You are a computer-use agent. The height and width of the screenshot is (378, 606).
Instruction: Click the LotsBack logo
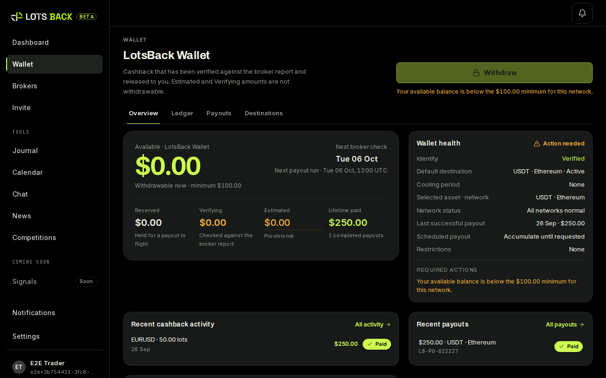coord(42,17)
